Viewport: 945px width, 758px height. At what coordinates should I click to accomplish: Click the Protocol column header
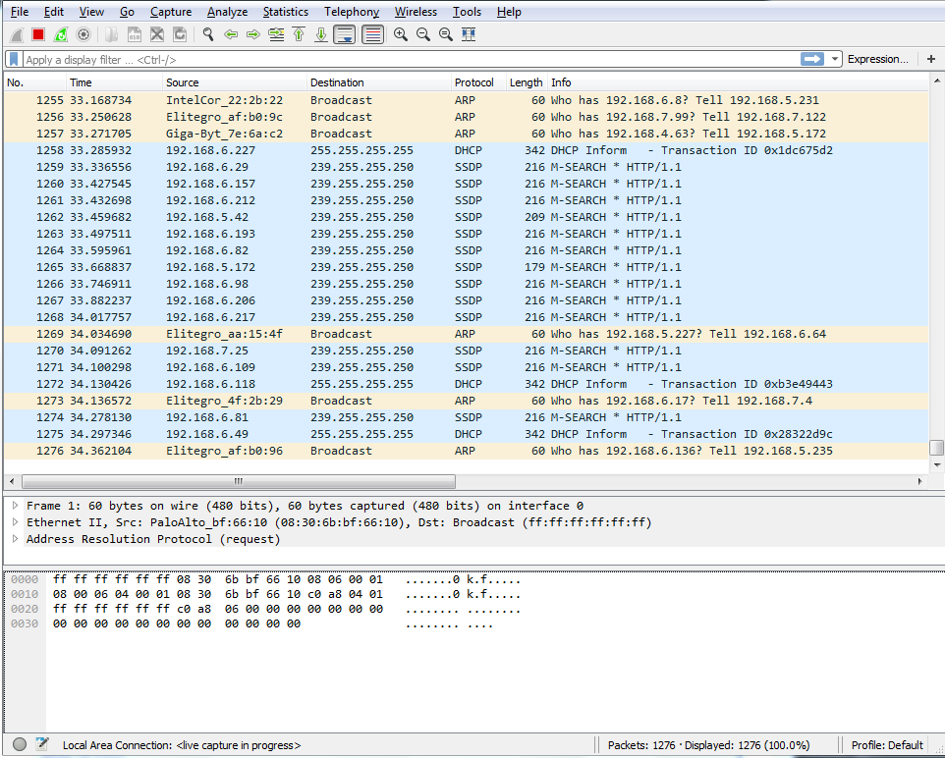click(x=473, y=82)
